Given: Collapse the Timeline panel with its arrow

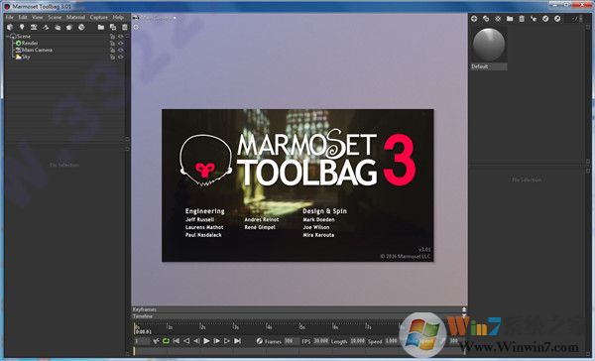Looking at the screenshot, I should pyautogui.click(x=464, y=315).
